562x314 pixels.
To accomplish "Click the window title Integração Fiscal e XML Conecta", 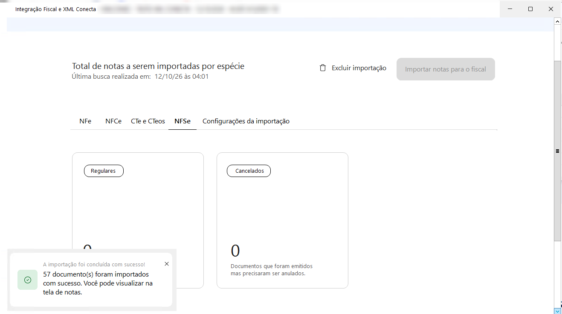I will tap(55, 9).
